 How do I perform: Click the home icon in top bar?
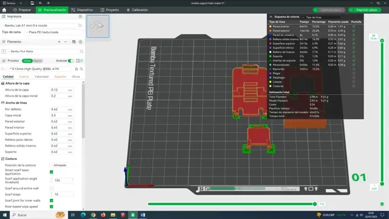[x=4, y=10]
